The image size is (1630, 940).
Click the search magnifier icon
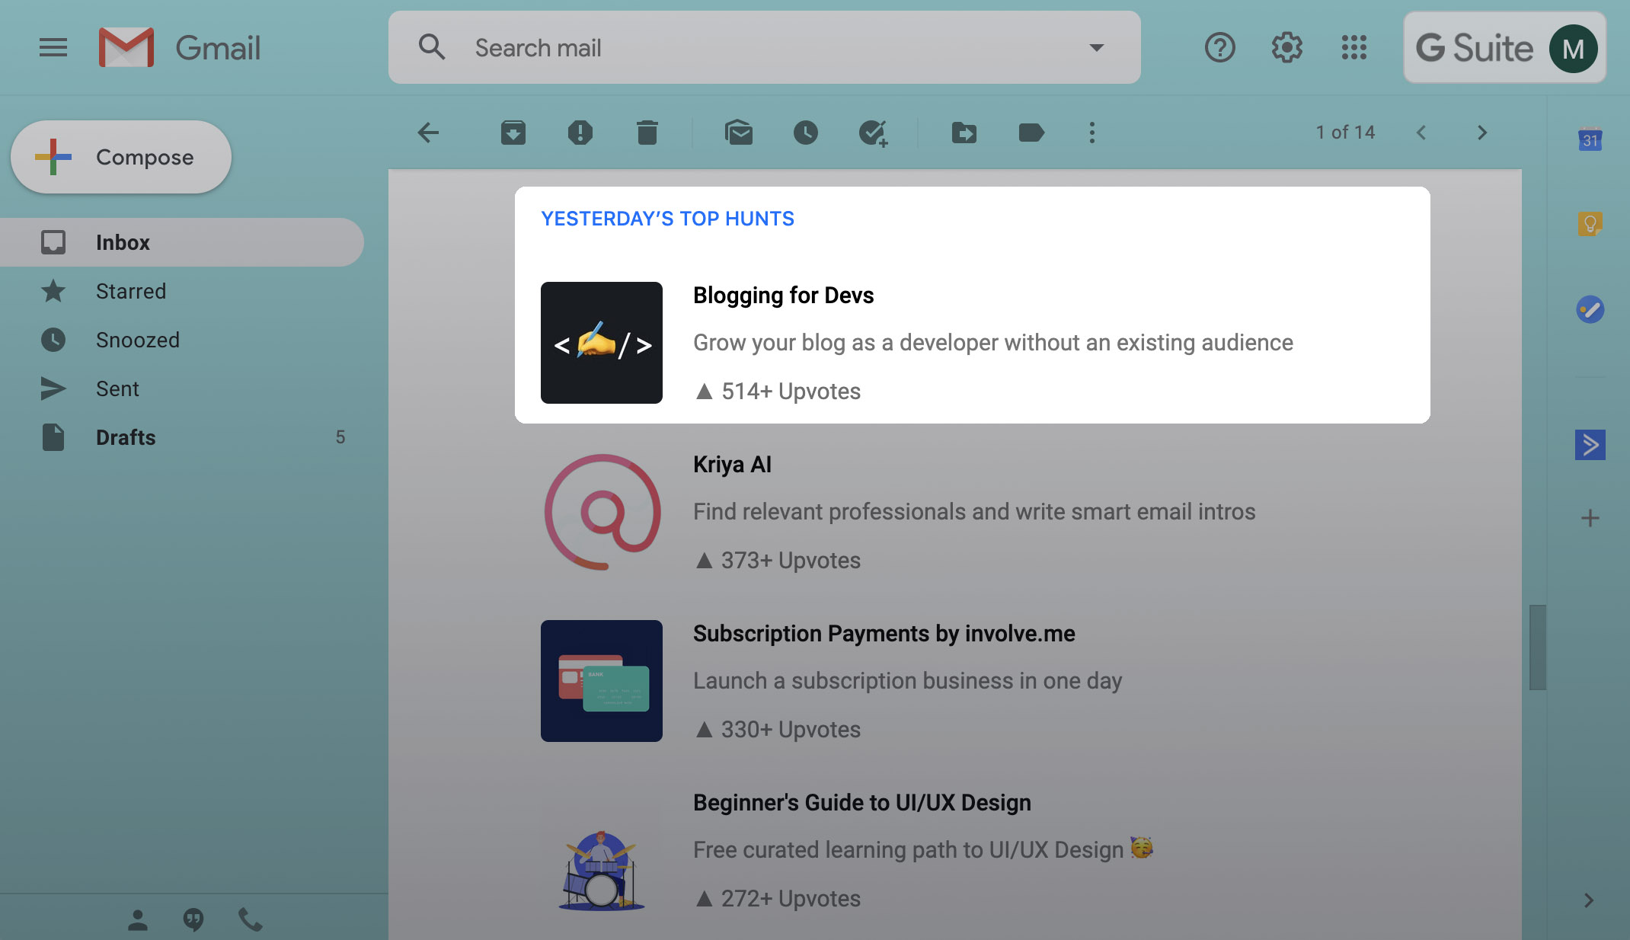[x=432, y=47]
